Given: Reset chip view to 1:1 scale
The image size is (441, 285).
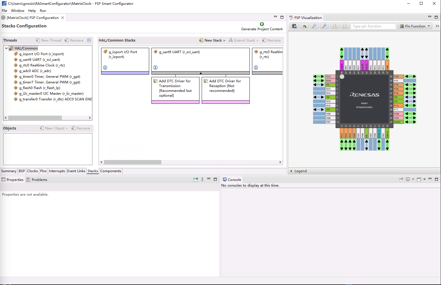Looking at the screenshot, I should point(334,26).
